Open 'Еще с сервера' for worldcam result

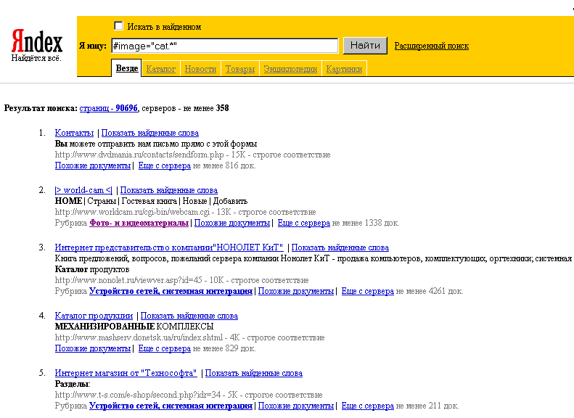pyautogui.click(x=304, y=223)
